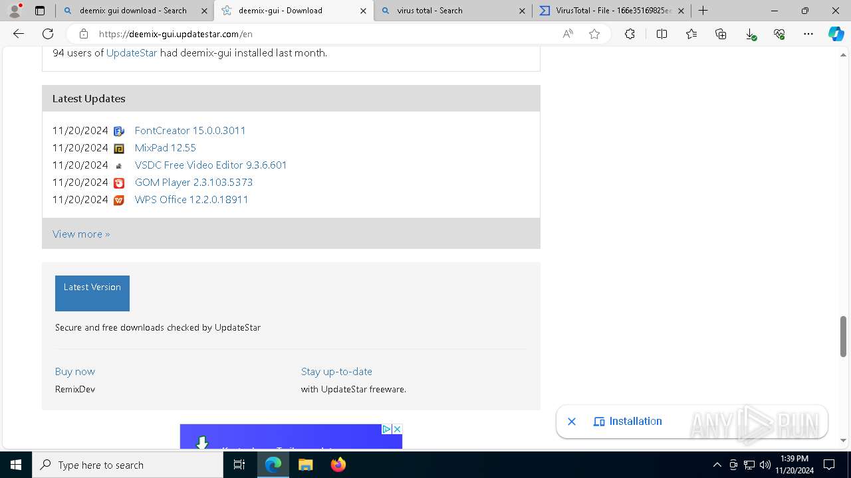This screenshot has height=478, width=851.
Task: Open Microsoft Edge from taskbar
Action: click(273, 465)
